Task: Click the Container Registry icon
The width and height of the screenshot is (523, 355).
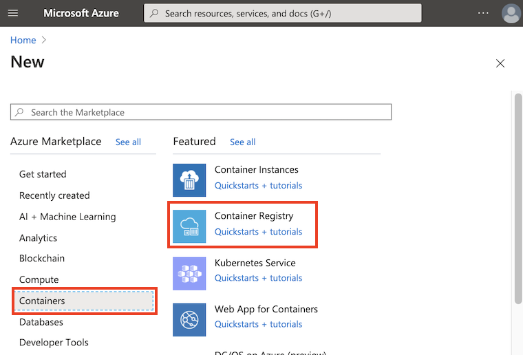Action: [189, 226]
